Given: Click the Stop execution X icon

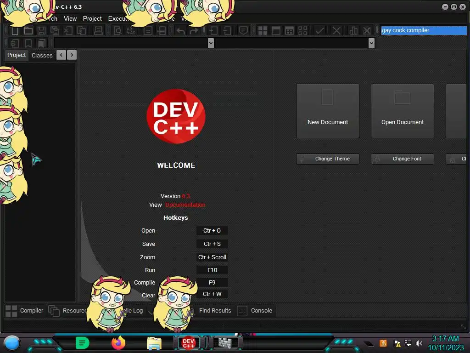Looking at the screenshot, I should point(336,31).
